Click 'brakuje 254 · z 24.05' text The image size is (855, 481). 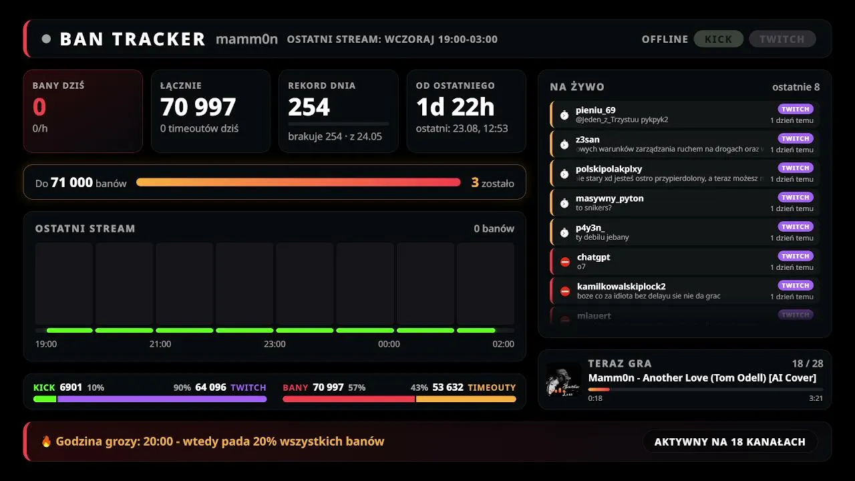[x=335, y=136]
